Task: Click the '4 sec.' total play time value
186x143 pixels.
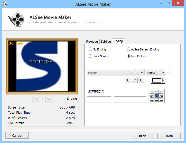Action: coord(70,113)
